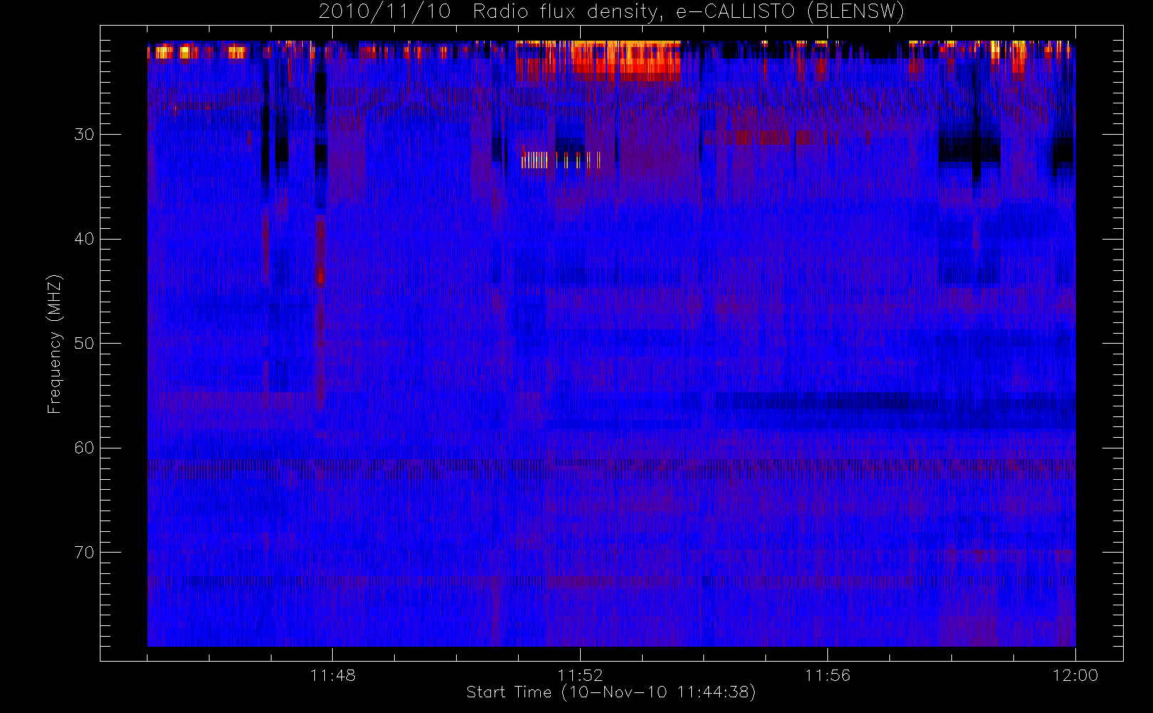Click the 'Start Time (10-Nov-10 11:44:38)' axis label
This screenshot has width=1153, height=713.
coord(611,692)
